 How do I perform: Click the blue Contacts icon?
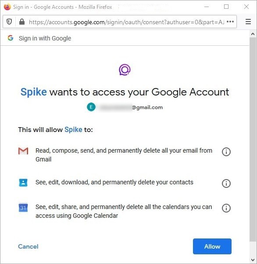(x=23, y=183)
